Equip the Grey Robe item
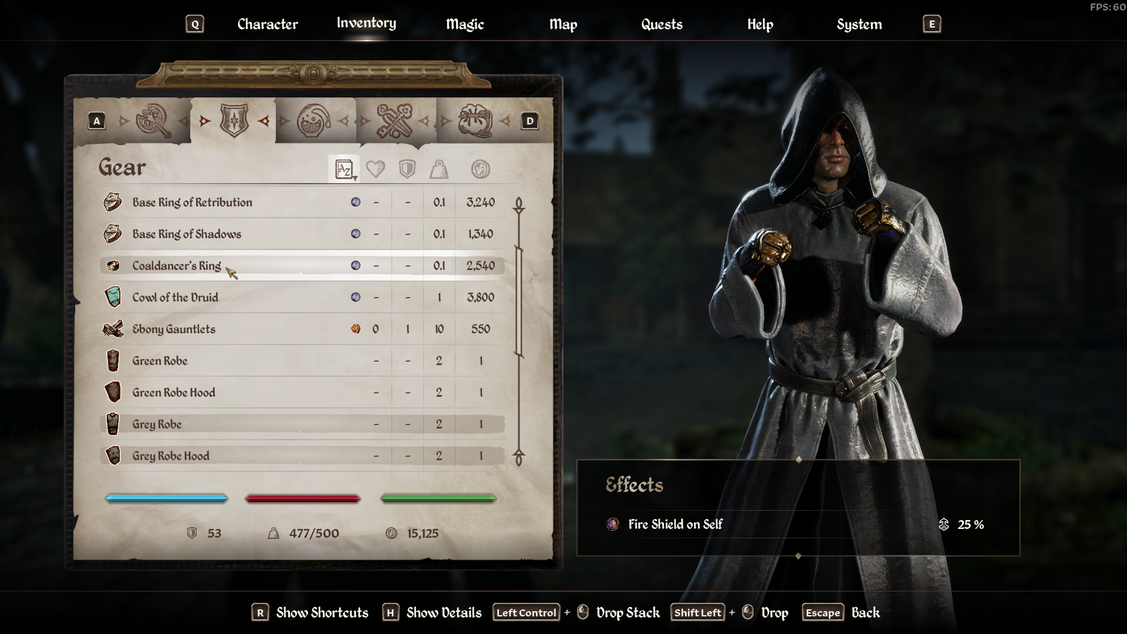The image size is (1127, 634). 302,424
